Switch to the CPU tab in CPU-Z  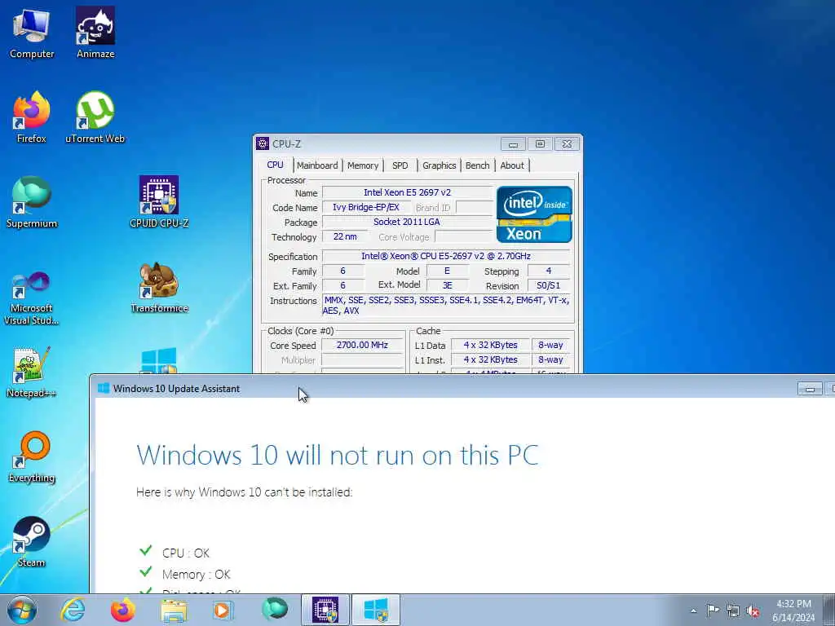pyautogui.click(x=276, y=165)
